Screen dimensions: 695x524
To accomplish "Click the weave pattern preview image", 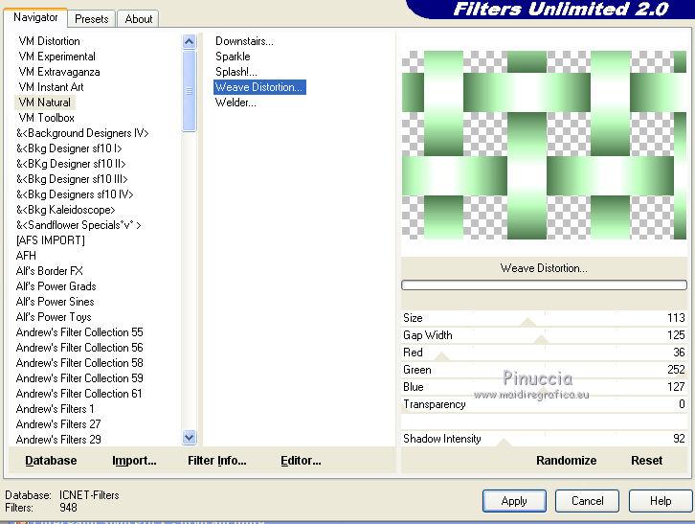I will pos(544,145).
